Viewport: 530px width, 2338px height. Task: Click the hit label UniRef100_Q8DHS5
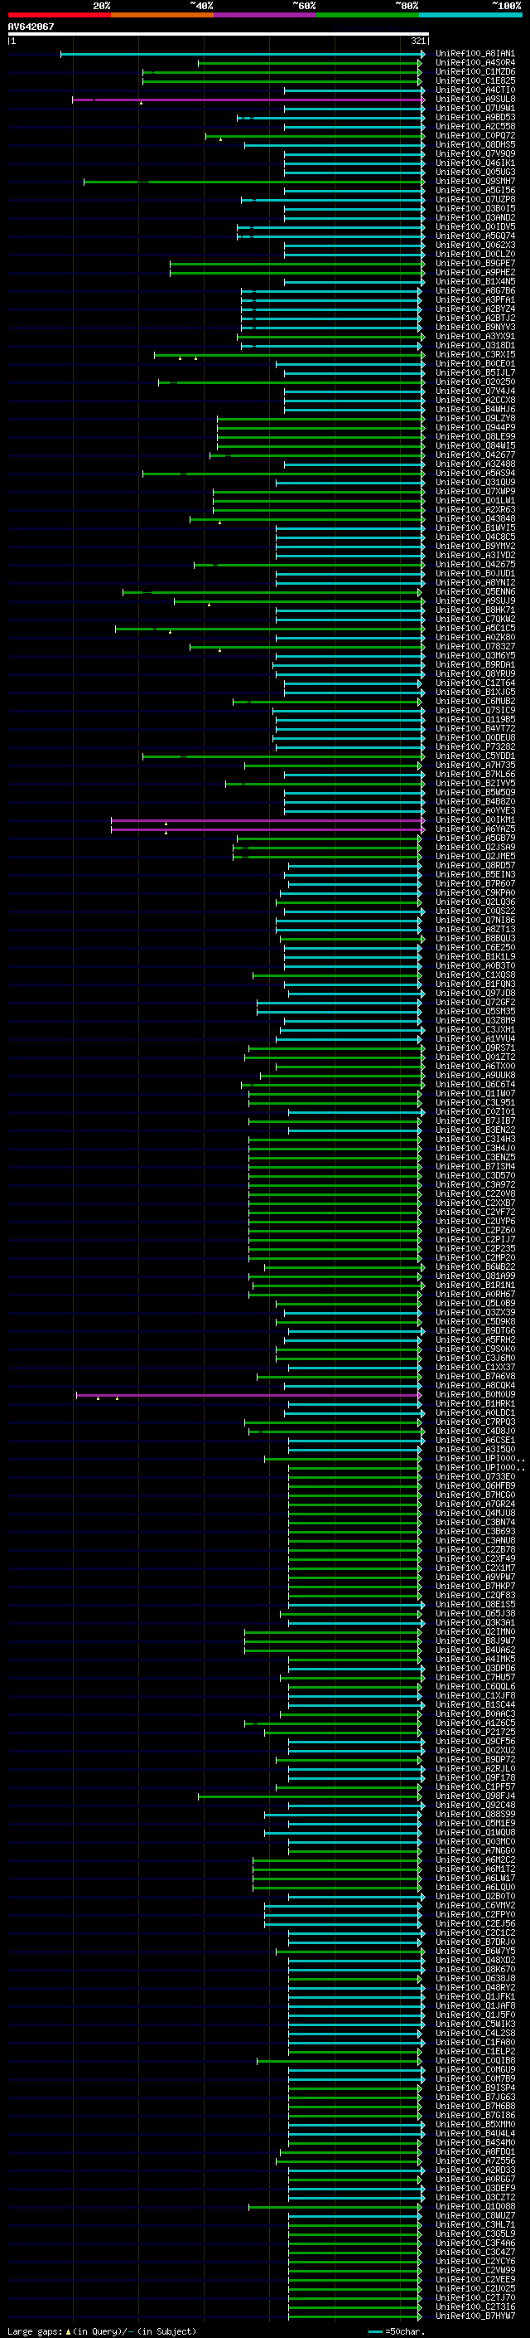pyautogui.click(x=475, y=144)
